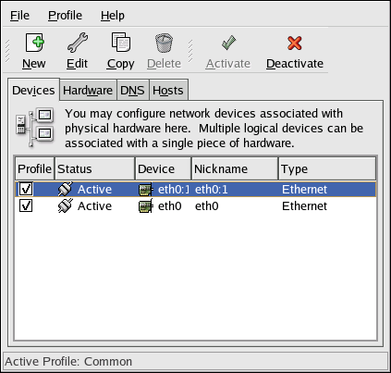Open the Help menu
Image resolution: width=391 pixels, height=373 pixels.
coord(113,16)
